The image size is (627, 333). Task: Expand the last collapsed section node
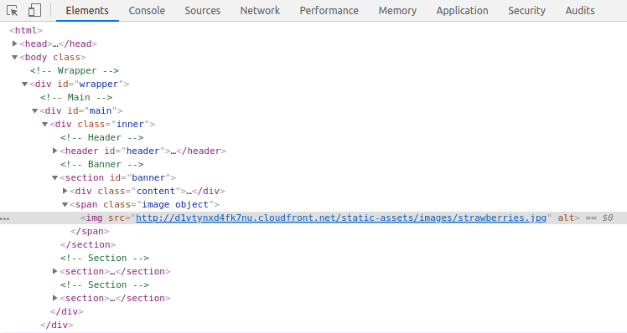55,298
